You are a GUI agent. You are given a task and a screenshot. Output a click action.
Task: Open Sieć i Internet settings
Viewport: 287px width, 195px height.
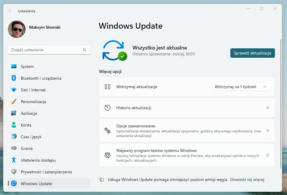[x=33, y=90]
